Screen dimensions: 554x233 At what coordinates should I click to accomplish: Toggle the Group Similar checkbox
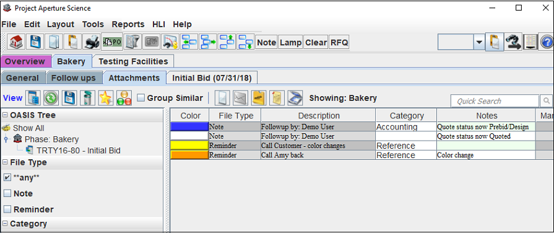[x=141, y=98]
